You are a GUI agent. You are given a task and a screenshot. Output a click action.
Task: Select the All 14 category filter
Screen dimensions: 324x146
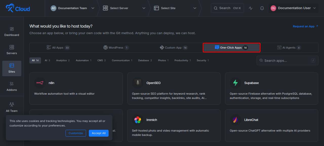(x=35, y=60)
